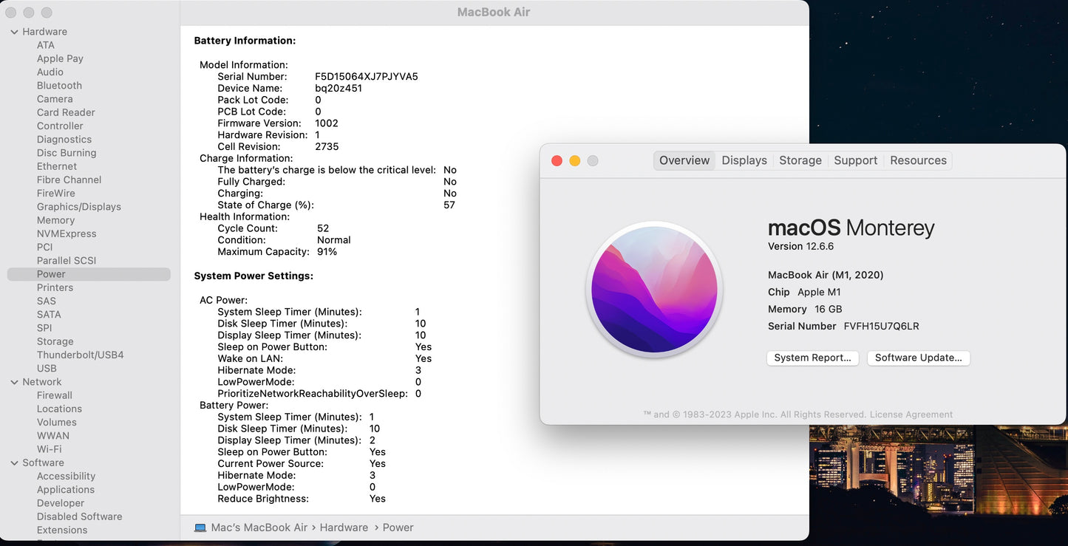The width and height of the screenshot is (1068, 546).
Task: Collapse the Software category disclosure triangle
Action: point(14,463)
